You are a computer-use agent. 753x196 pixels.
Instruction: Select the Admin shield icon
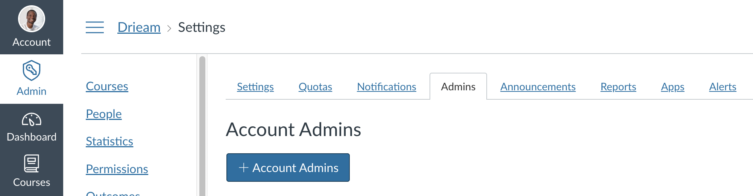(x=32, y=70)
